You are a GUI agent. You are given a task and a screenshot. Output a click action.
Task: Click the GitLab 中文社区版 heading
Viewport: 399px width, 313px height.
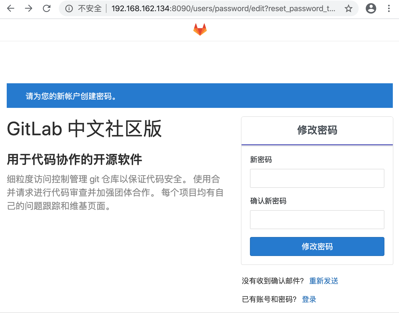coord(84,129)
